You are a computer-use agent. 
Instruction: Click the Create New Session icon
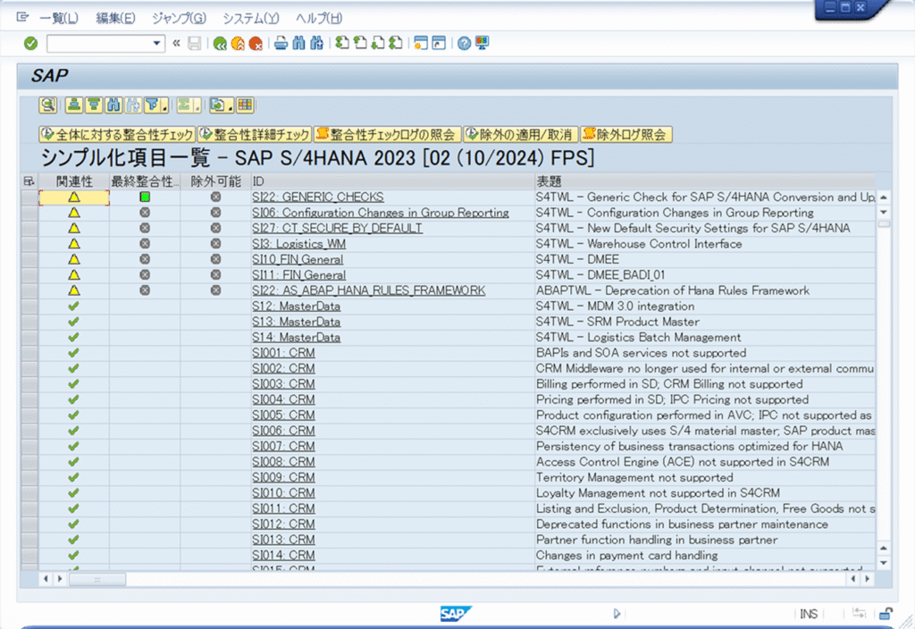click(x=421, y=43)
